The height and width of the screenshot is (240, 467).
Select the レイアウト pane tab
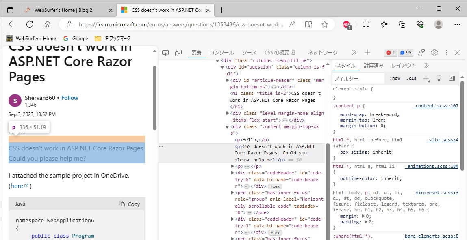[404, 66]
